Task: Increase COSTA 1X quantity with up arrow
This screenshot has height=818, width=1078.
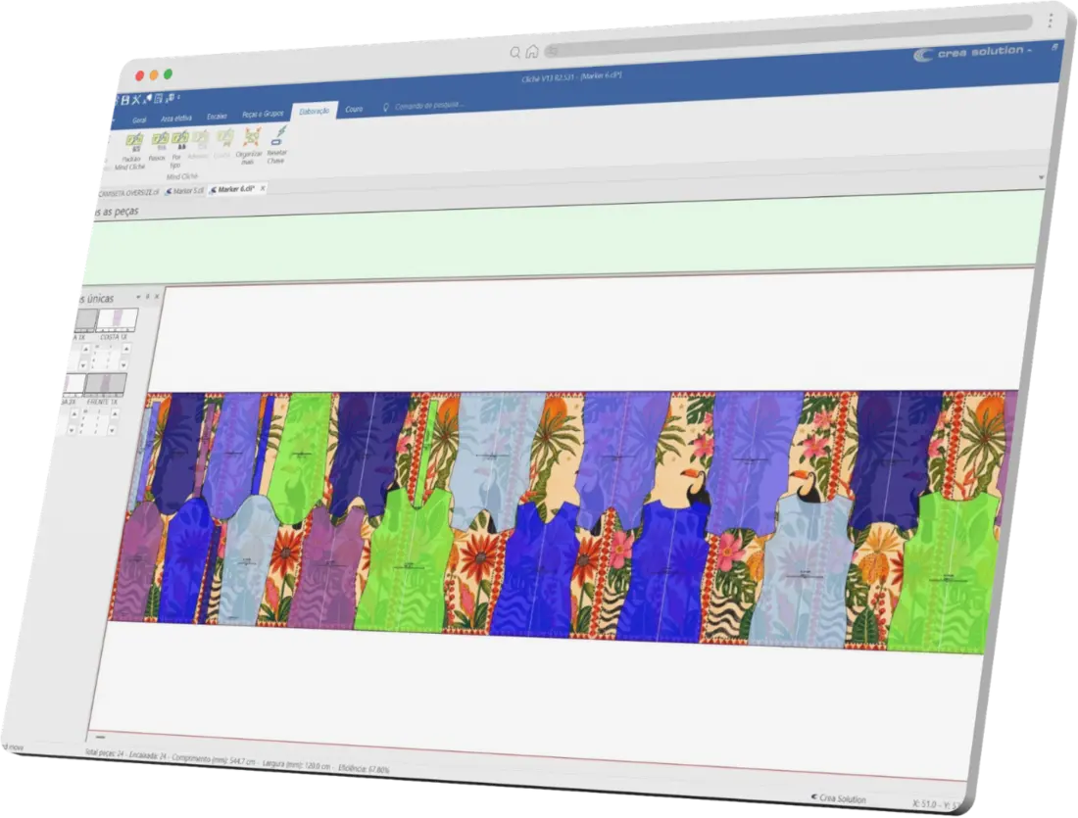Action: 126,349
